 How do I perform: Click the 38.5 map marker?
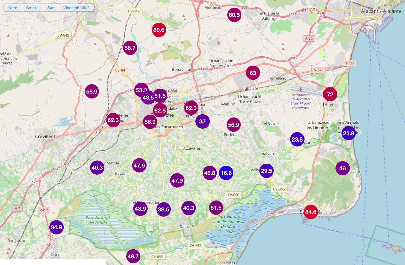[x=164, y=209]
